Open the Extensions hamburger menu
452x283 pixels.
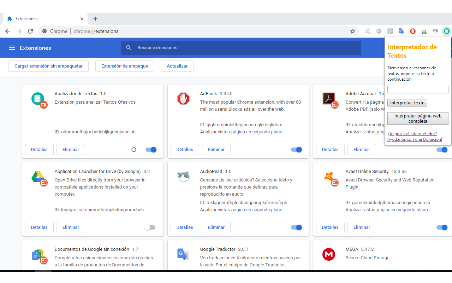point(12,48)
